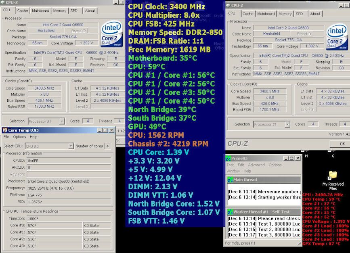Screen dimensions: 350x253
Task: Open the Mainboard tab in right CPU-Z
Action: [266, 14]
